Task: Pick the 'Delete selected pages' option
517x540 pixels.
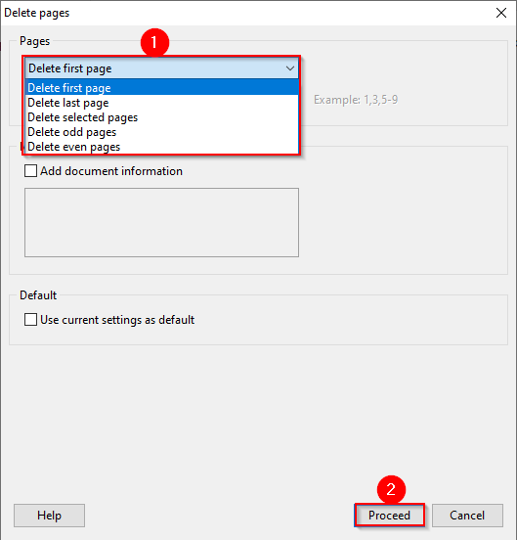Action: (161, 117)
